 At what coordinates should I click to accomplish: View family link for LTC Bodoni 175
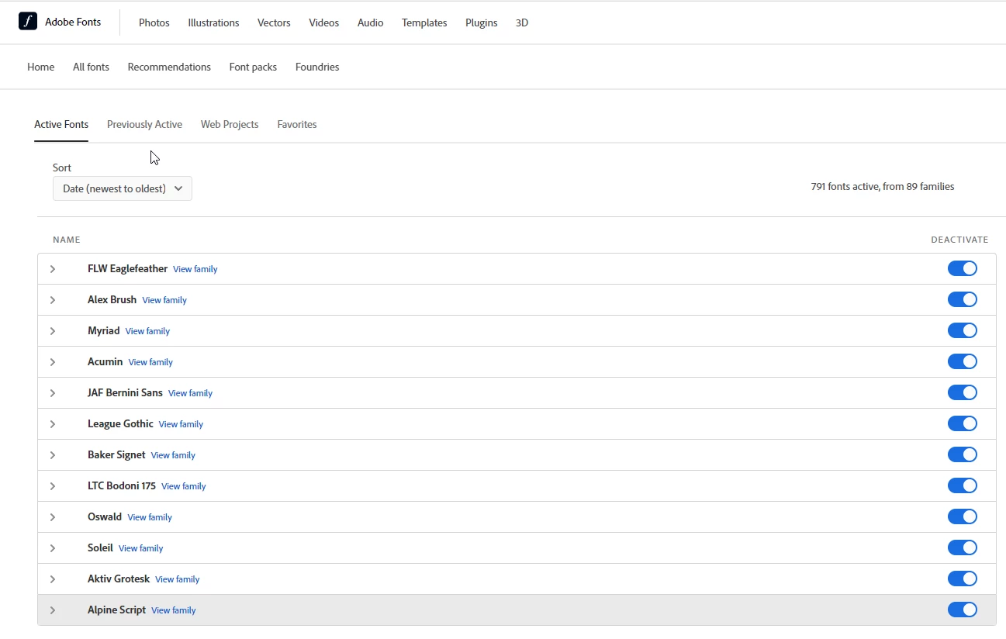coord(184,486)
